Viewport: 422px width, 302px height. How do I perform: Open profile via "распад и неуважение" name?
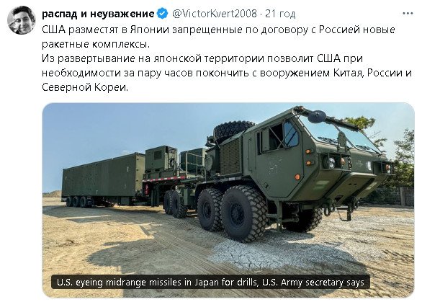click(x=98, y=14)
